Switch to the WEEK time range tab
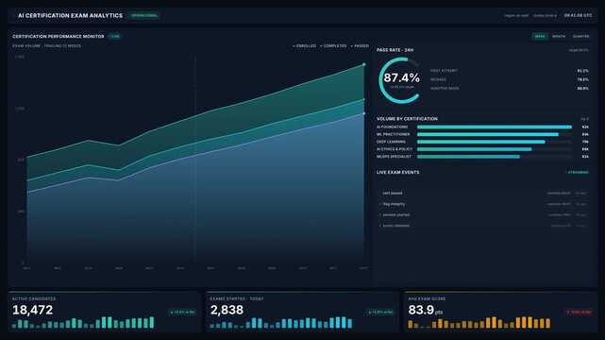Viewport: 605px width, 340px height. pos(540,36)
